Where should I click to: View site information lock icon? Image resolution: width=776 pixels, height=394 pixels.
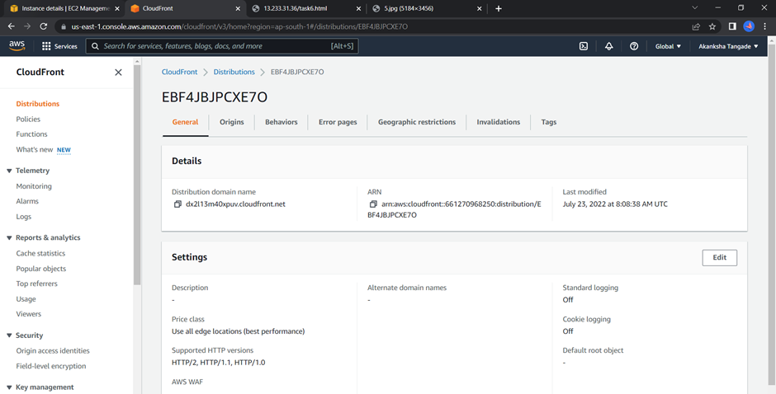64,26
